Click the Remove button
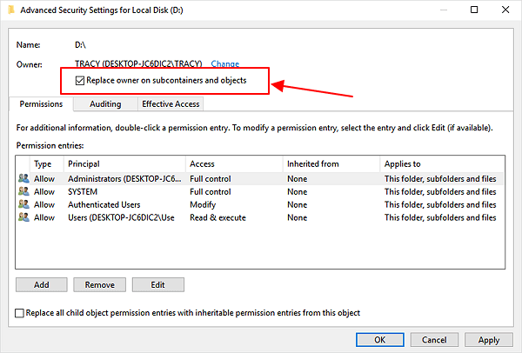Viewport: 522px width, 353px height. (x=99, y=284)
